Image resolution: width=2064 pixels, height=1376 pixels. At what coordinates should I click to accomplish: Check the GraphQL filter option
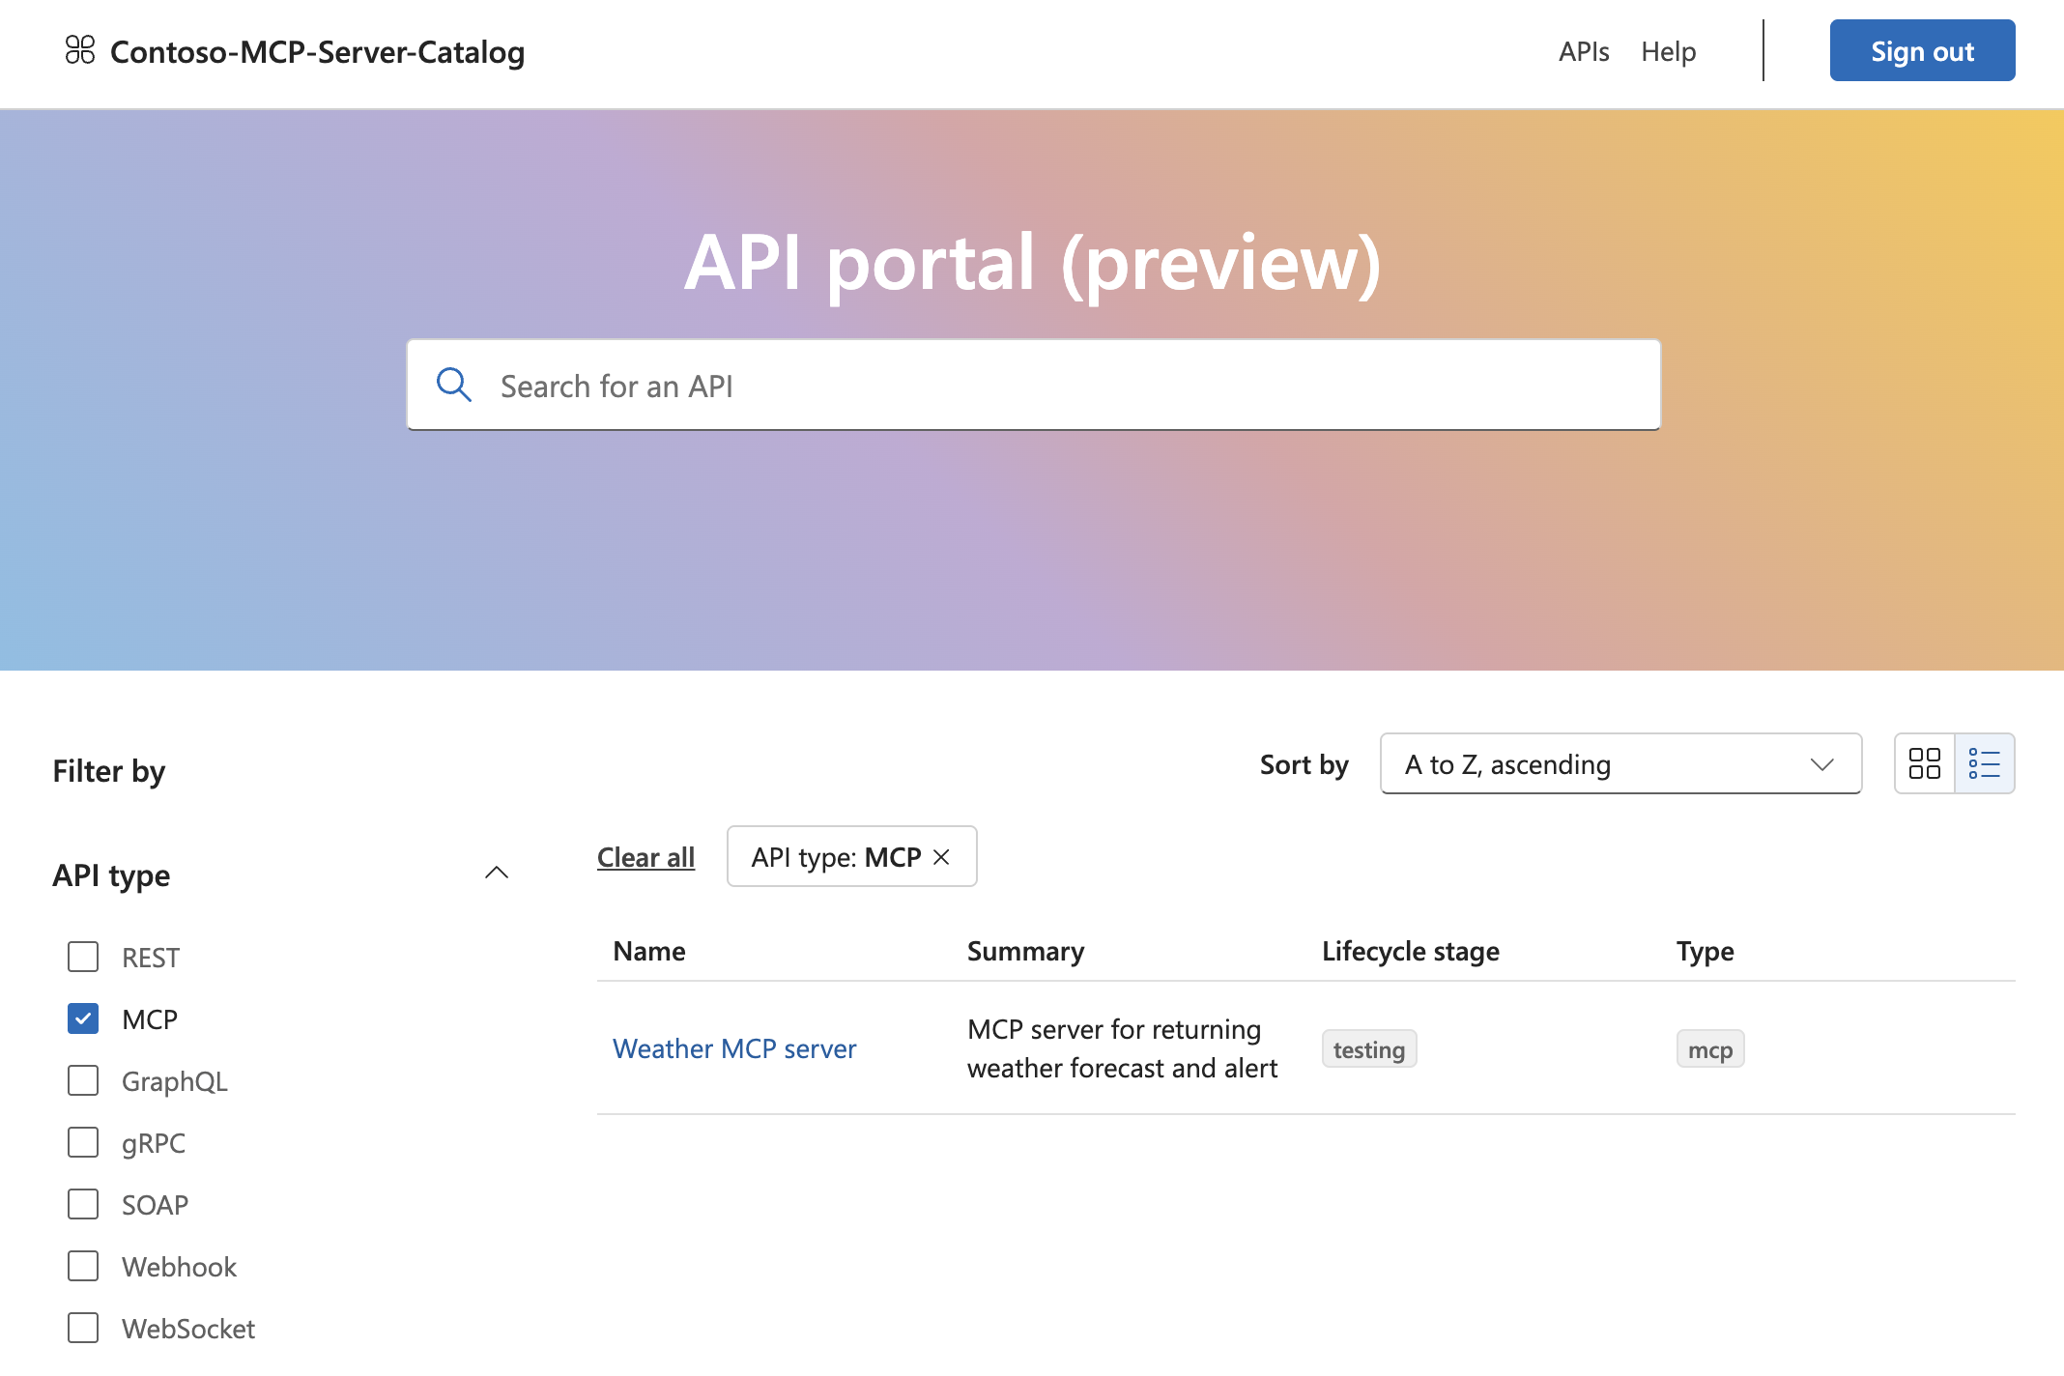click(83, 1080)
